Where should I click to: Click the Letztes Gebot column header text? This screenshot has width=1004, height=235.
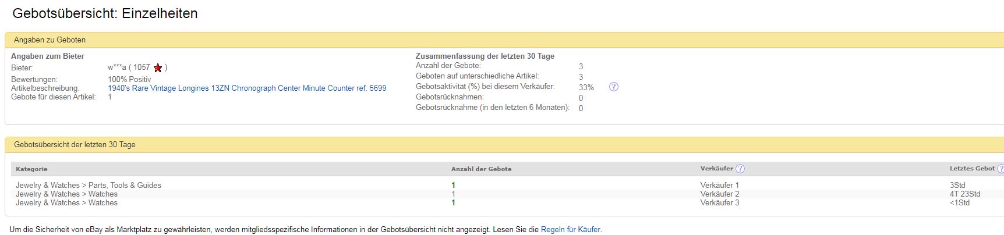[972, 169]
